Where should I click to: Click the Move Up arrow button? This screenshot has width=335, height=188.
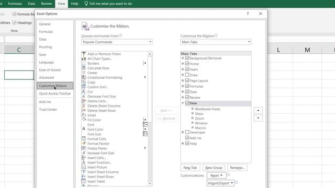[258, 110]
